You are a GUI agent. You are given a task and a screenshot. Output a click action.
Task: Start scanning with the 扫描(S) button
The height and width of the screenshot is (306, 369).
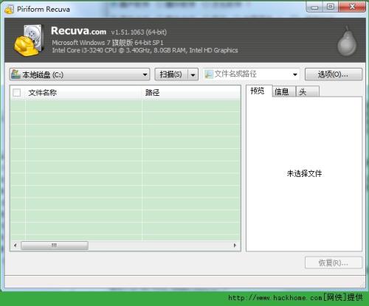tap(171, 74)
